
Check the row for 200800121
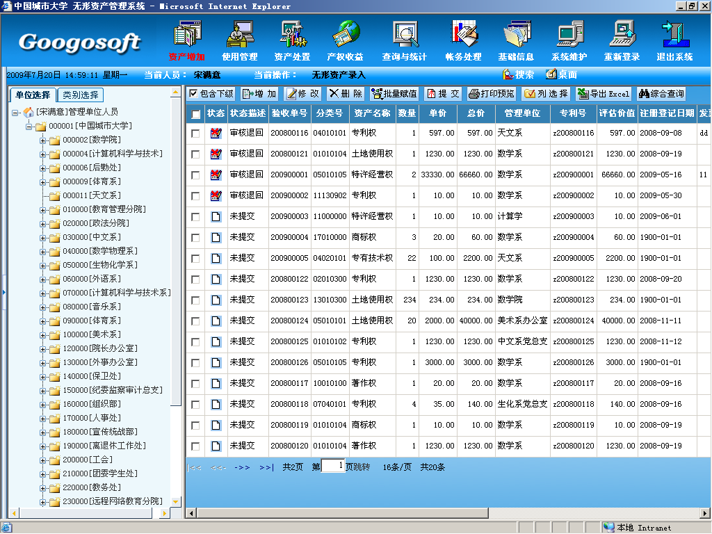tap(195, 154)
